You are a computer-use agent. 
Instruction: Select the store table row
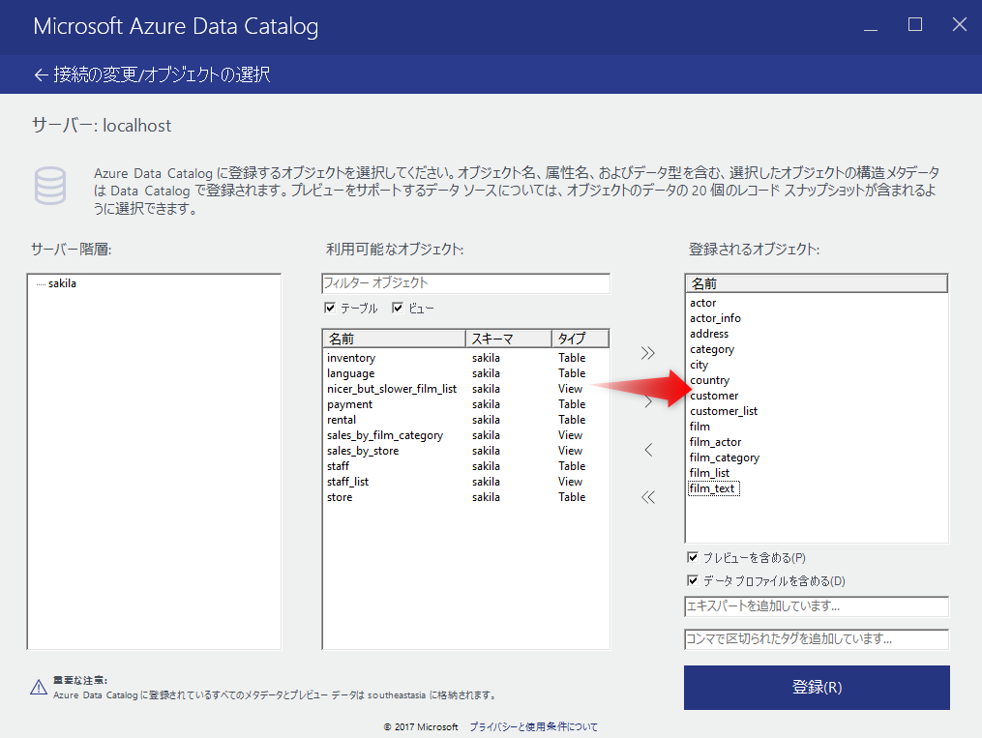465,497
